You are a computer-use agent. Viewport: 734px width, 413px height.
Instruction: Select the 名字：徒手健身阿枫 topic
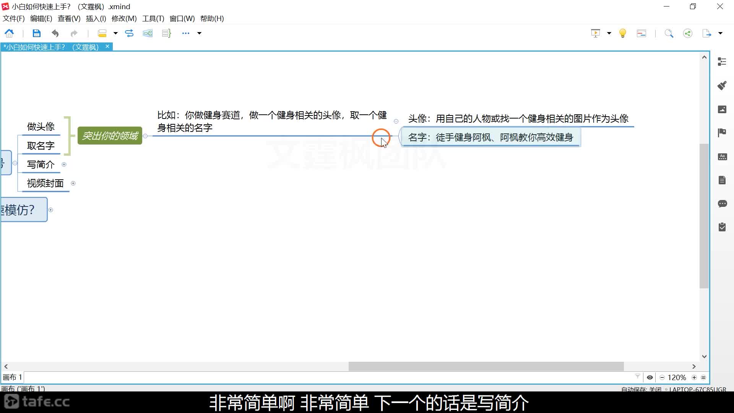(x=491, y=137)
